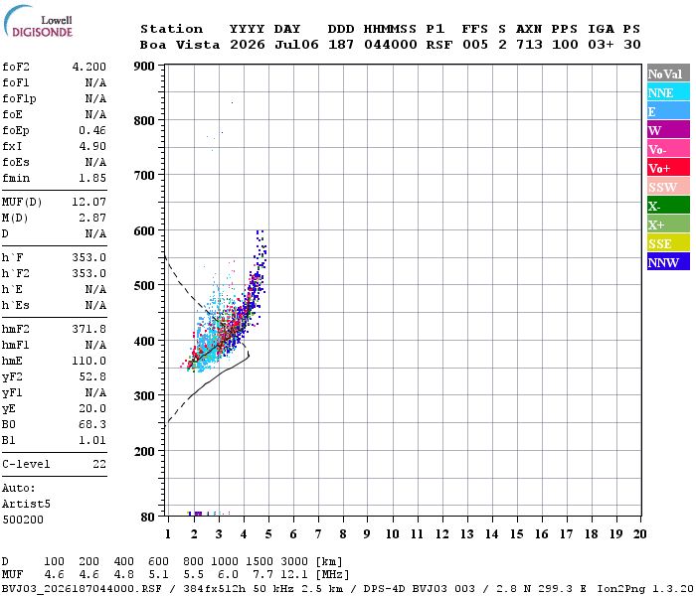Click the W purple legend swatch
The height and width of the screenshot is (596, 696).
pos(668,130)
